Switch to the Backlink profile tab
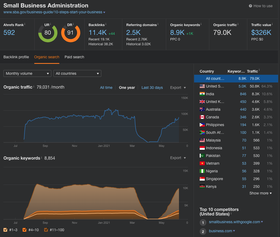The image size is (280, 237). pos(16,57)
